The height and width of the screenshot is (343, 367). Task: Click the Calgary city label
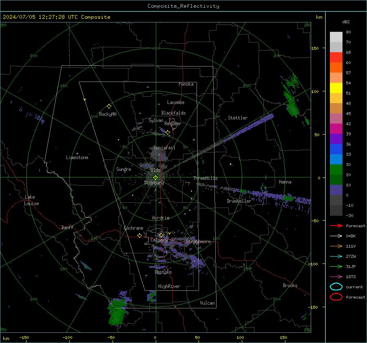[x=159, y=240]
